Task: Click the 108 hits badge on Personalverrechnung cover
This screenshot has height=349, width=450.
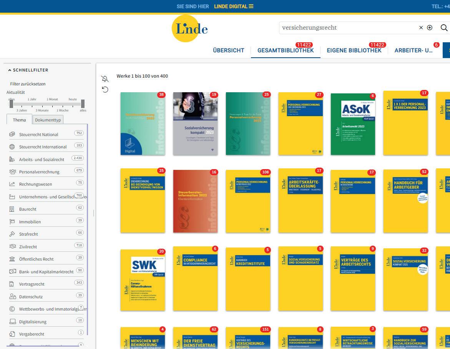Action: (x=265, y=172)
